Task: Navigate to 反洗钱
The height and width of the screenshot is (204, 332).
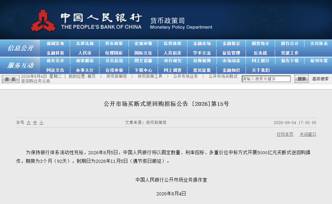Action: 260,53
